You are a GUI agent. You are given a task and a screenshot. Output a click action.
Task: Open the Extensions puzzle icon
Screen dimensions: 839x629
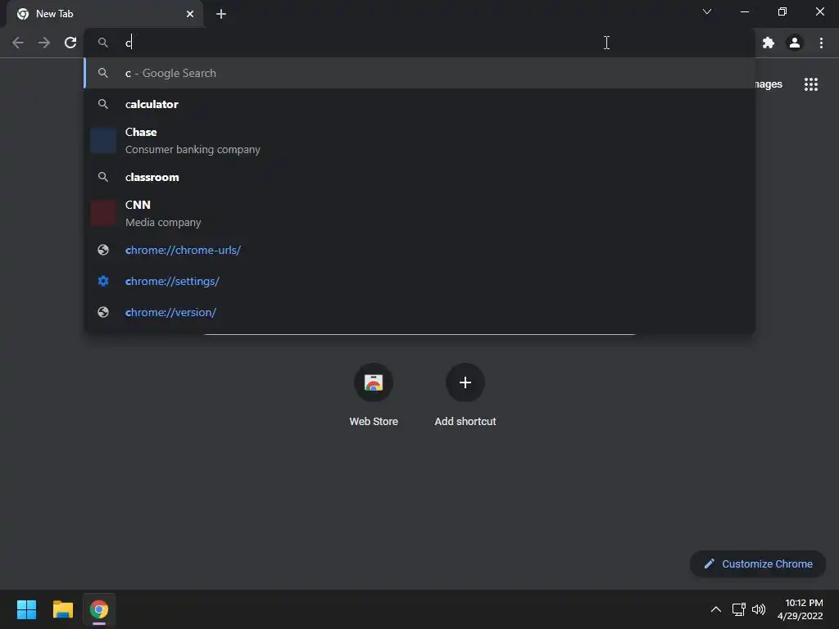(769, 43)
